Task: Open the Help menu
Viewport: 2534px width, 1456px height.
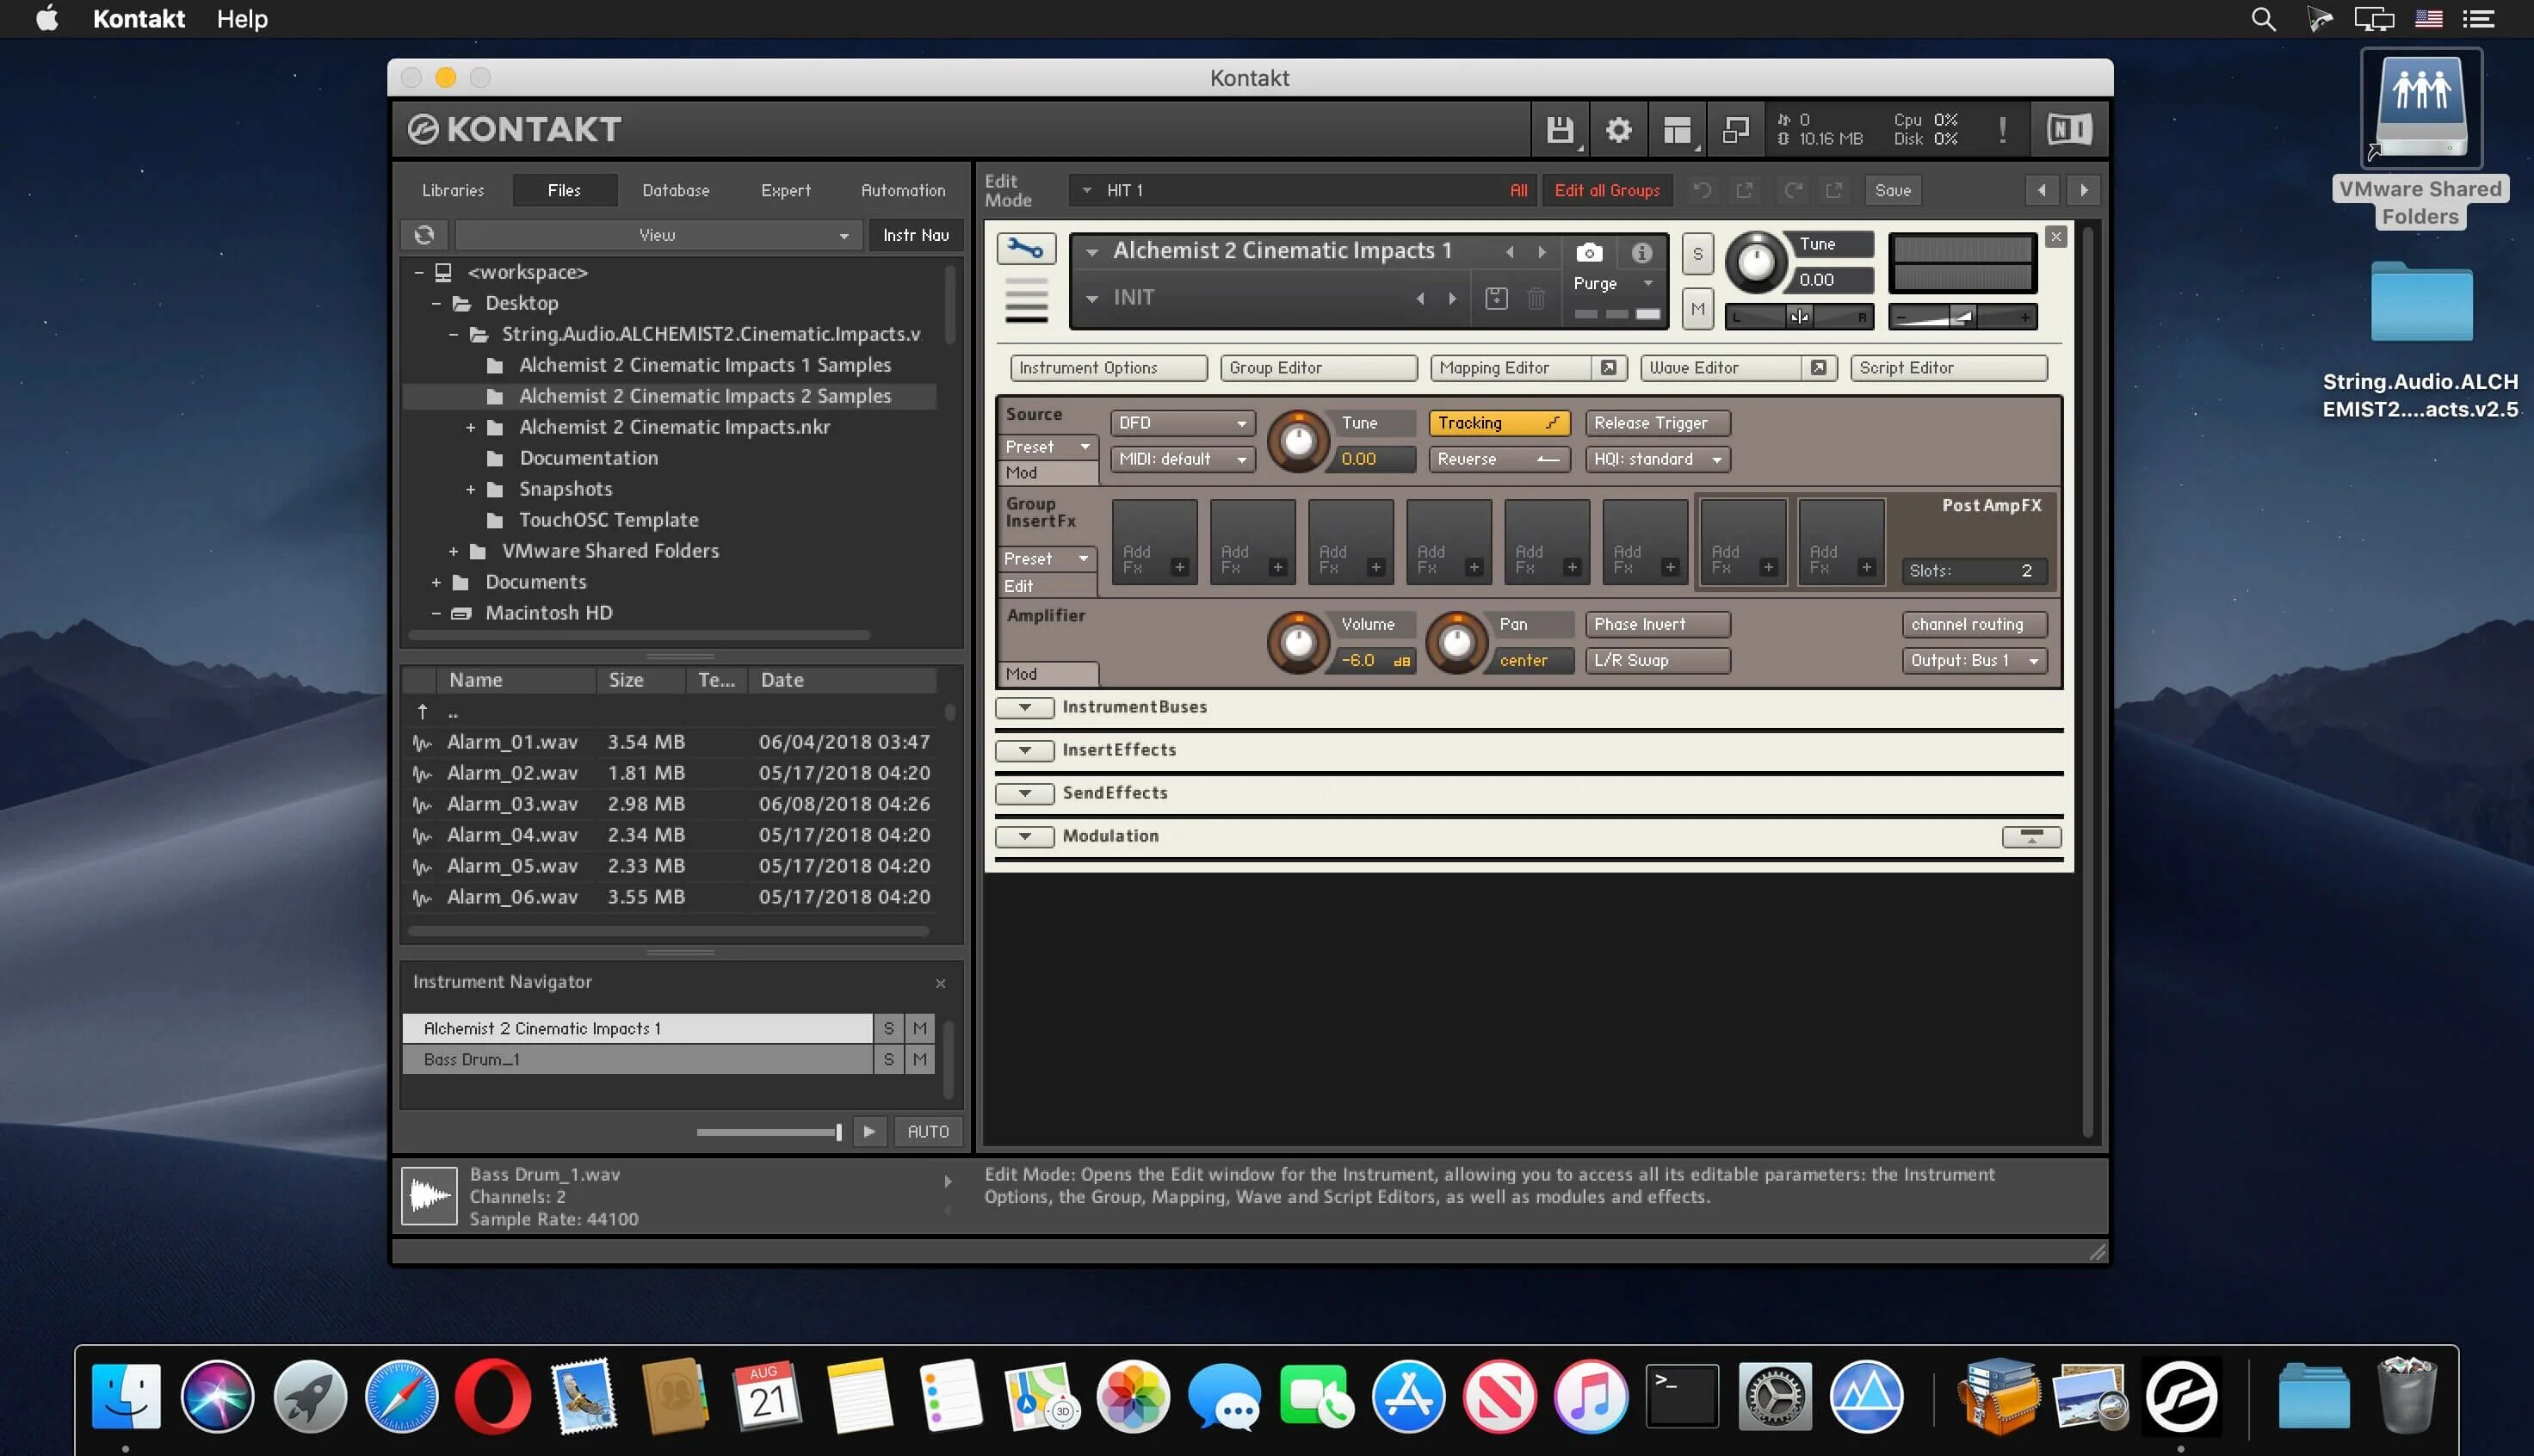Action: coord(242,19)
